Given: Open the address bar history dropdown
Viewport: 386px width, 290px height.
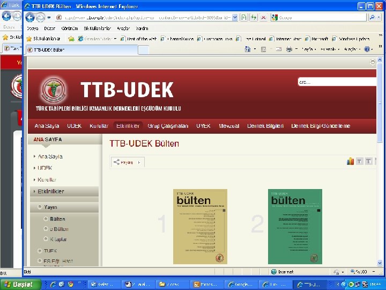Looking at the screenshot, I should point(235,18).
